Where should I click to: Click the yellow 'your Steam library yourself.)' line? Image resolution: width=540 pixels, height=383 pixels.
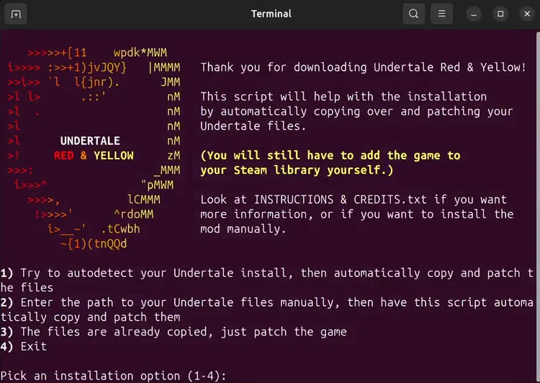(x=297, y=170)
